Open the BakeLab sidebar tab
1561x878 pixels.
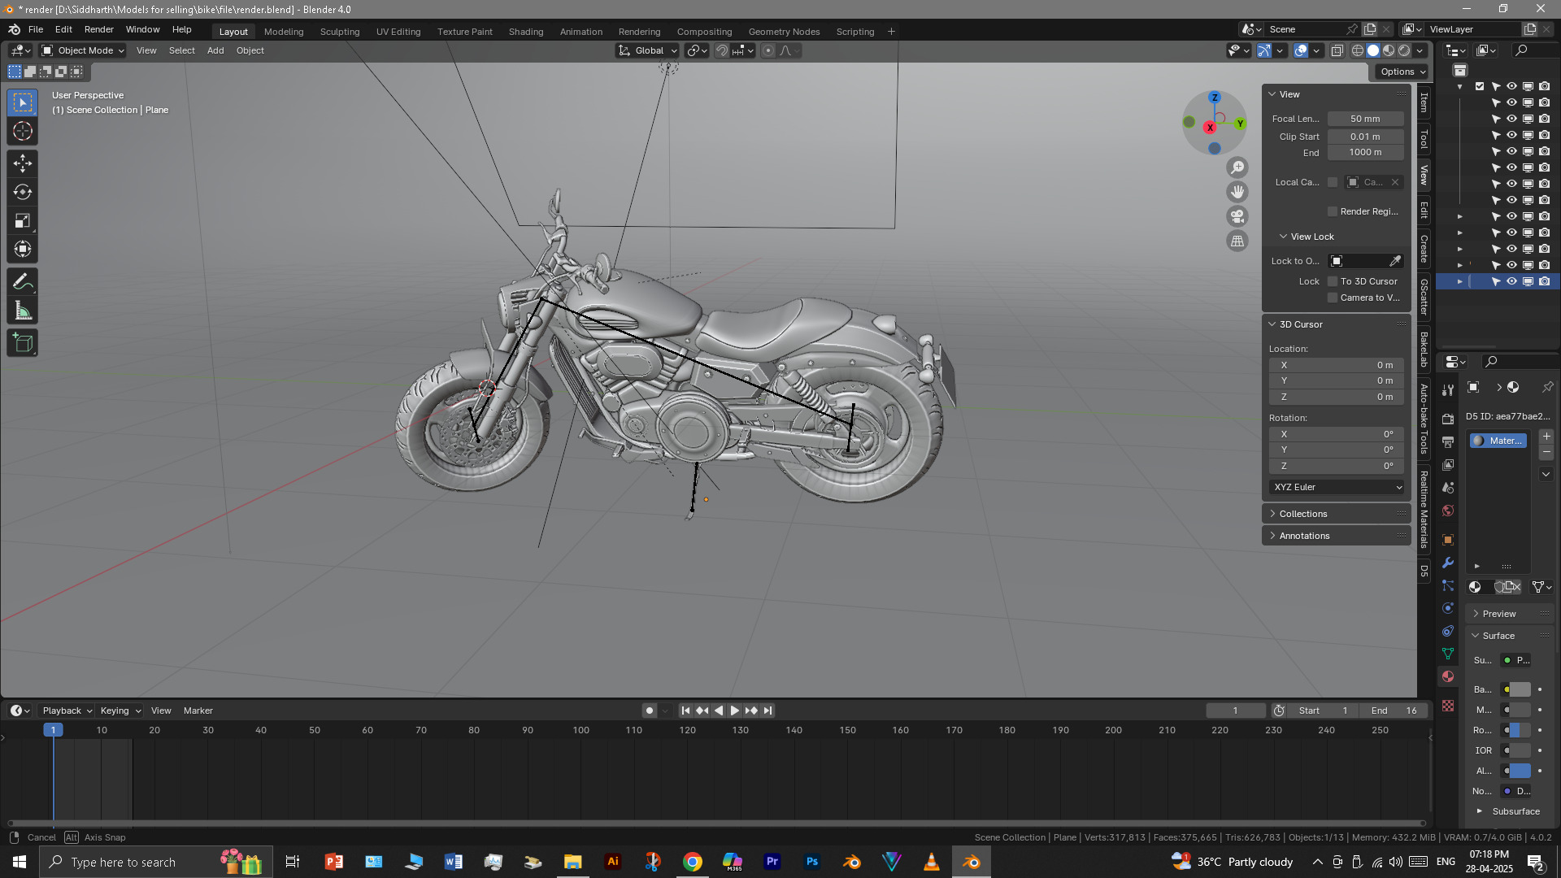coord(1424,350)
